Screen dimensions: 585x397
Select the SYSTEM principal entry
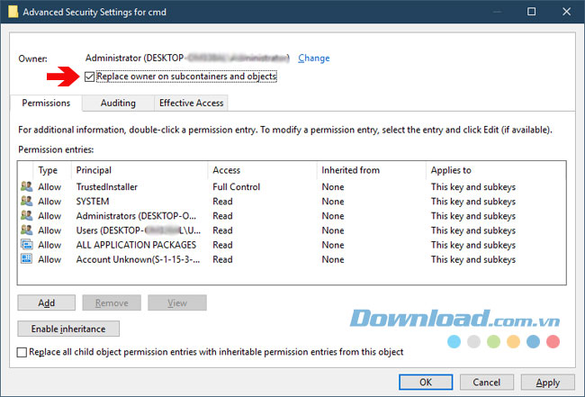pos(93,201)
